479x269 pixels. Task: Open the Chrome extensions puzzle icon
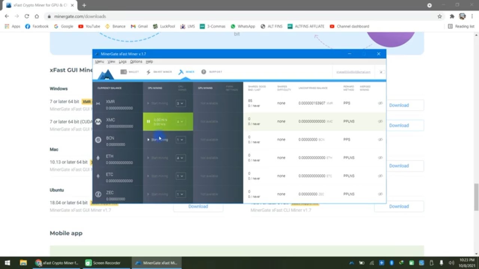(452, 16)
